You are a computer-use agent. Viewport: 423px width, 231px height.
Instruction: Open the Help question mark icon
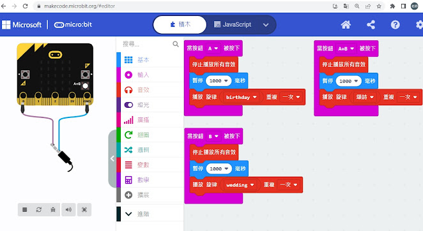point(396,25)
